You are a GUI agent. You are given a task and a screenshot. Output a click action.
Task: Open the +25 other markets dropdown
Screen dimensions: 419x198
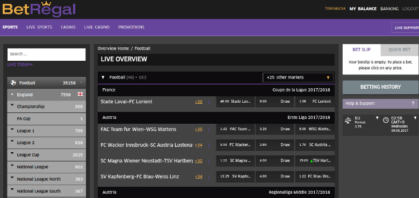[298, 77]
